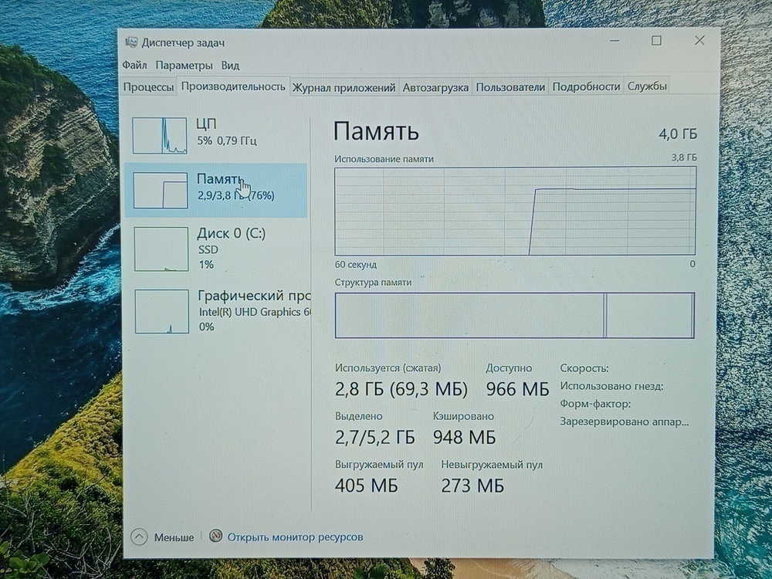The width and height of the screenshot is (772, 579).
Task: Select the Графический процессор graph
Action: point(160,309)
